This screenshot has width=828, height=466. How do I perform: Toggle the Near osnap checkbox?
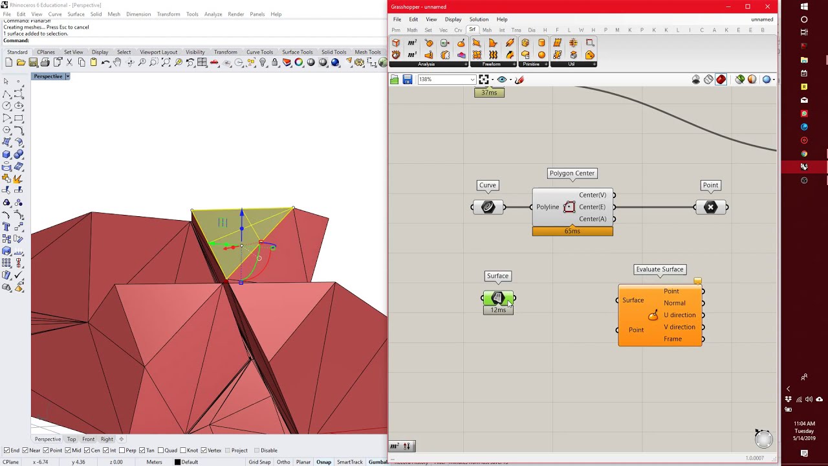[25, 450]
